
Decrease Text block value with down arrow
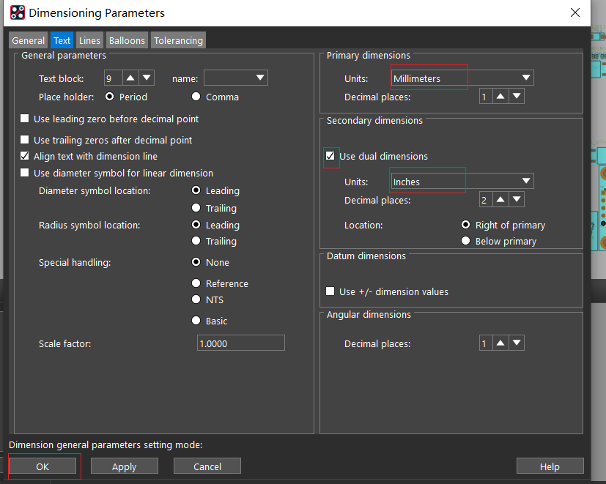pos(147,78)
